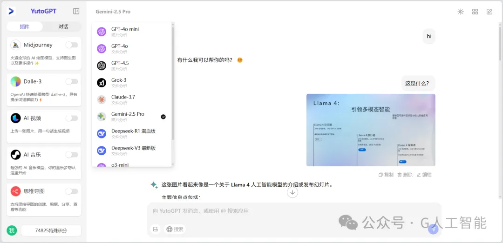503x243 pixels.
Task: Click 删除 to delete the message
Action: coord(405,175)
